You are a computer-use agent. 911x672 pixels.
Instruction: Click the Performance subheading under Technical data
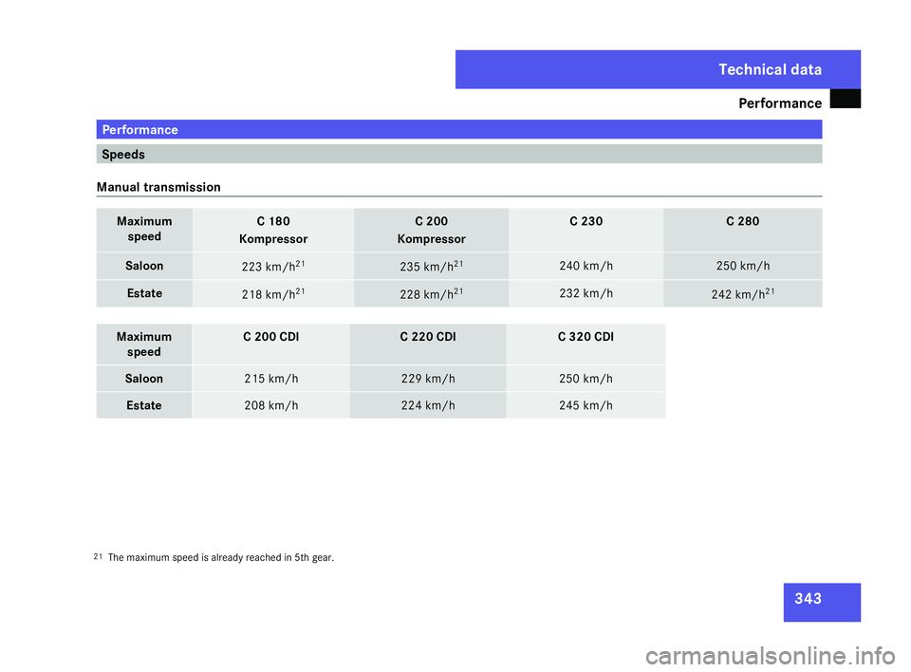click(x=780, y=103)
